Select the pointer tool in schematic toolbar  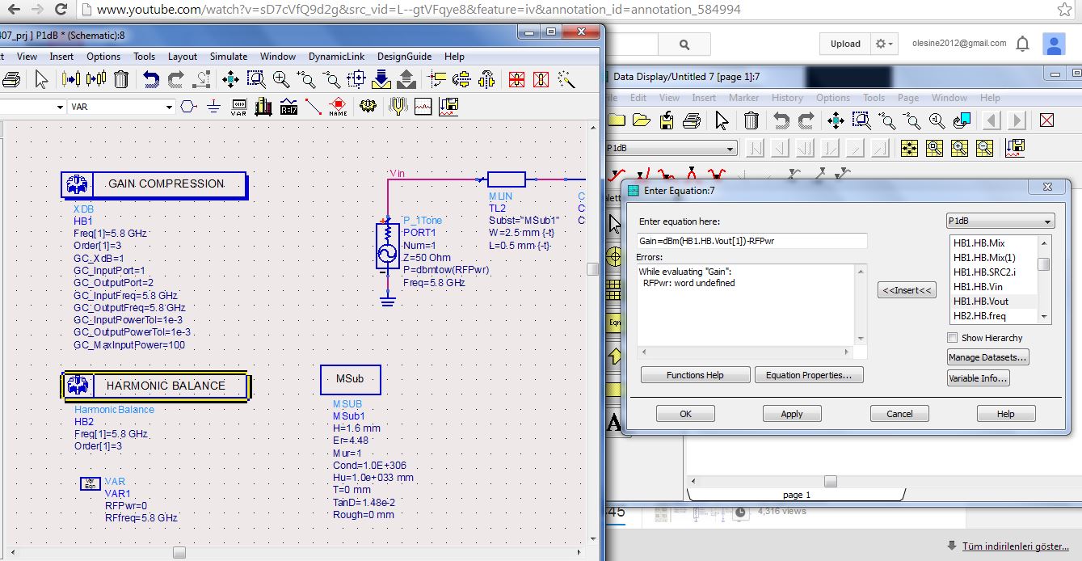[42, 79]
